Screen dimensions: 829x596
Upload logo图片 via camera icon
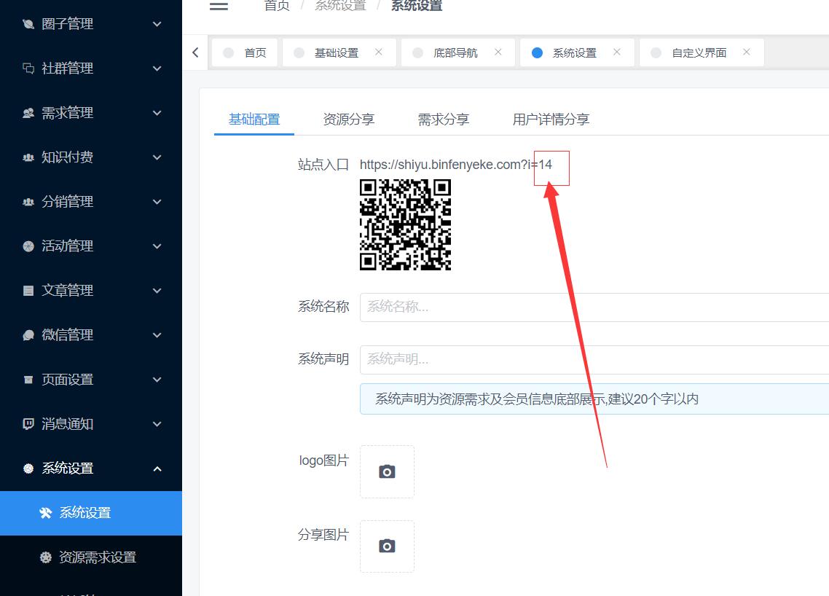pos(387,471)
